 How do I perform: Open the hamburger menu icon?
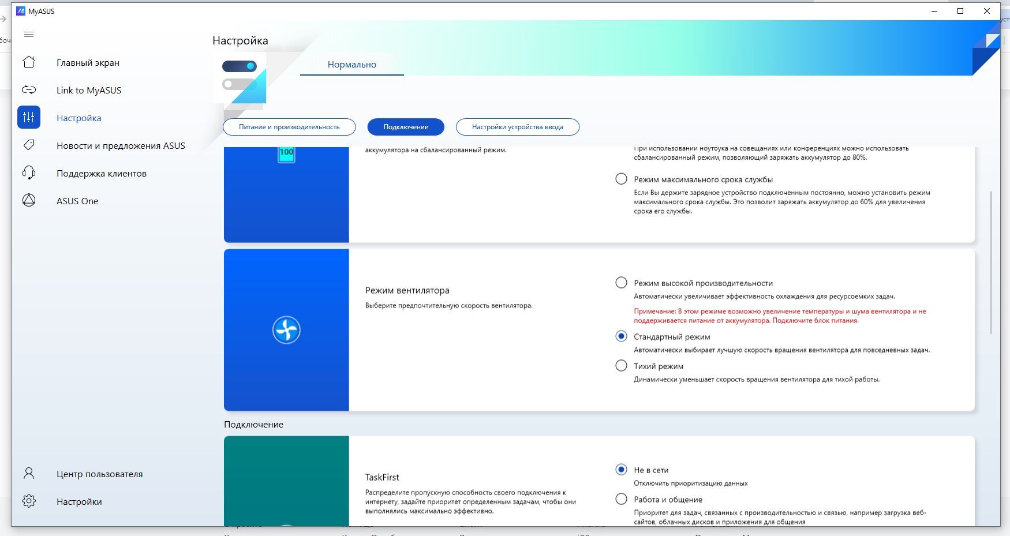click(x=29, y=34)
